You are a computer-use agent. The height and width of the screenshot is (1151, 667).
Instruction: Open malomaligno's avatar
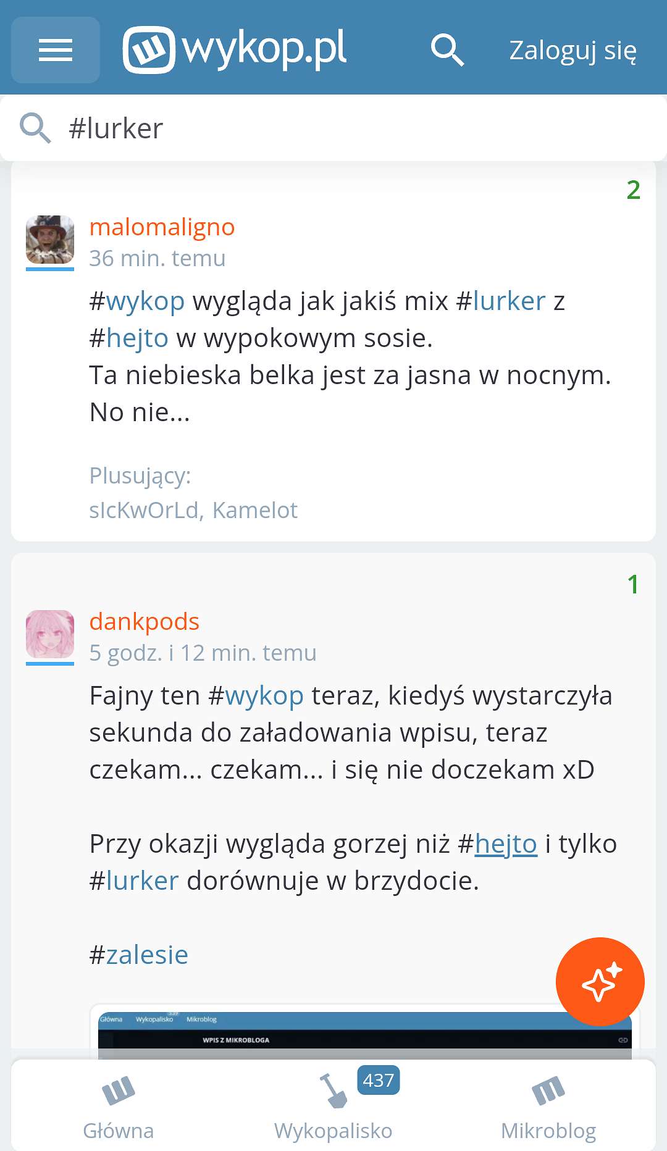point(50,240)
